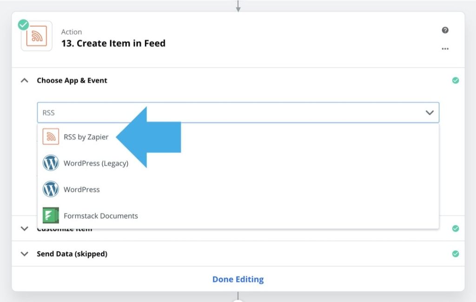Click the WordPress app icon
Viewport: 476px width, 302px height.
pyautogui.click(x=51, y=189)
